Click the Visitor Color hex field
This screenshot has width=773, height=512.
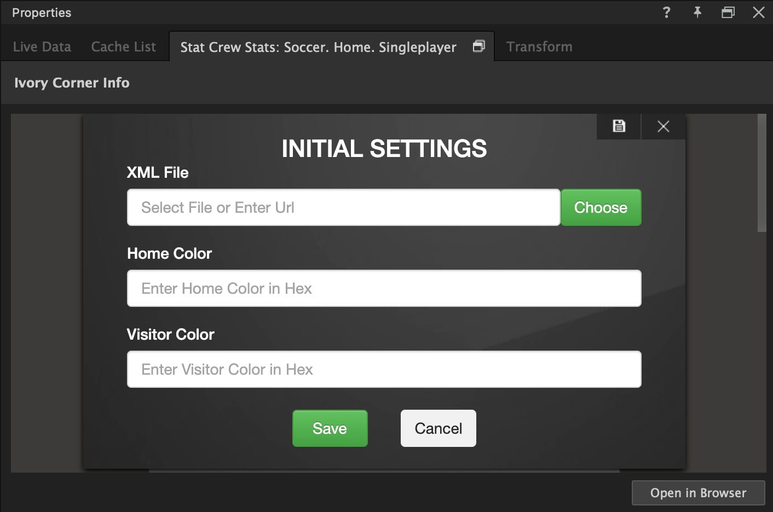point(384,369)
